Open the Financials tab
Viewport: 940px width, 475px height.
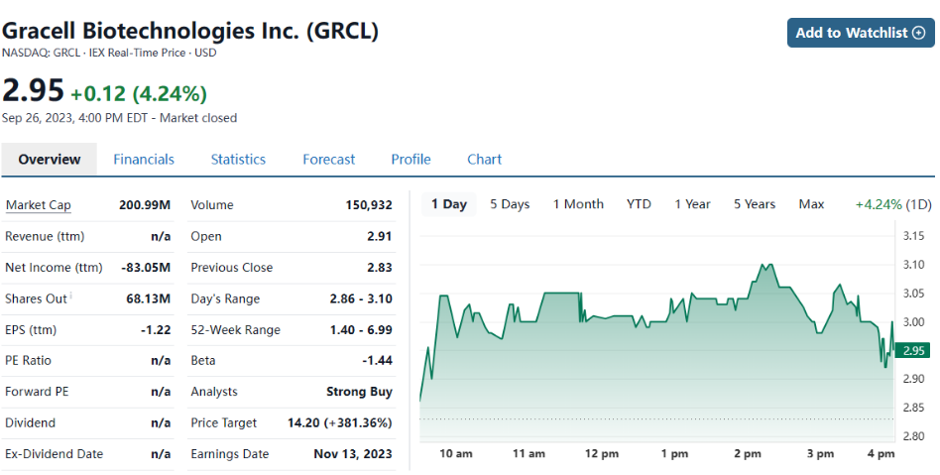tap(144, 159)
